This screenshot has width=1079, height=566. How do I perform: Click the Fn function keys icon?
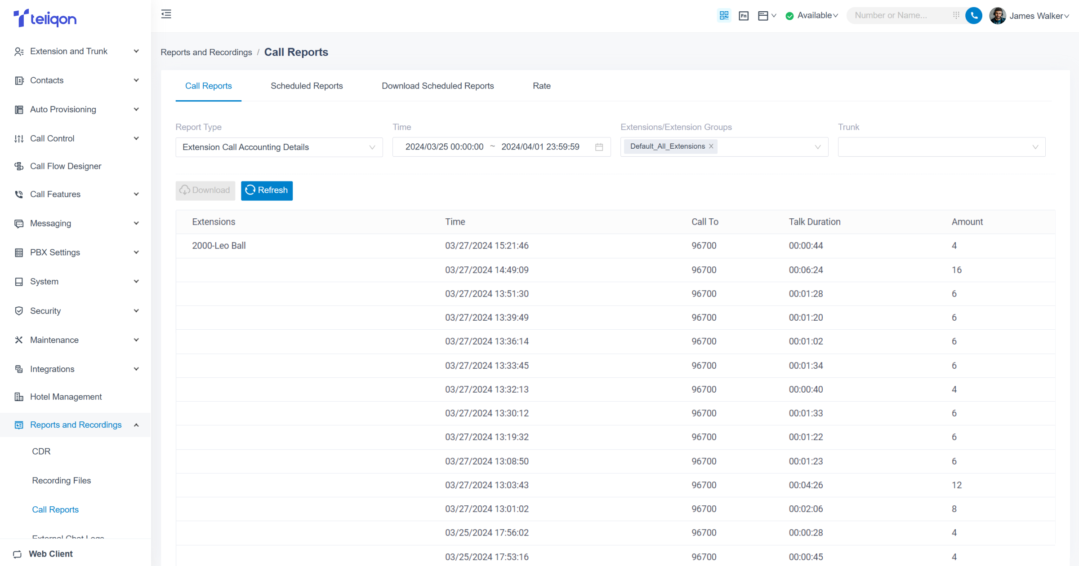pyautogui.click(x=744, y=16)
